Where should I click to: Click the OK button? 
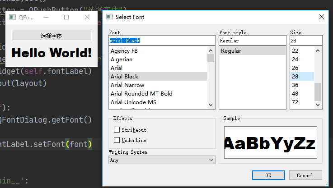[268, 175]
